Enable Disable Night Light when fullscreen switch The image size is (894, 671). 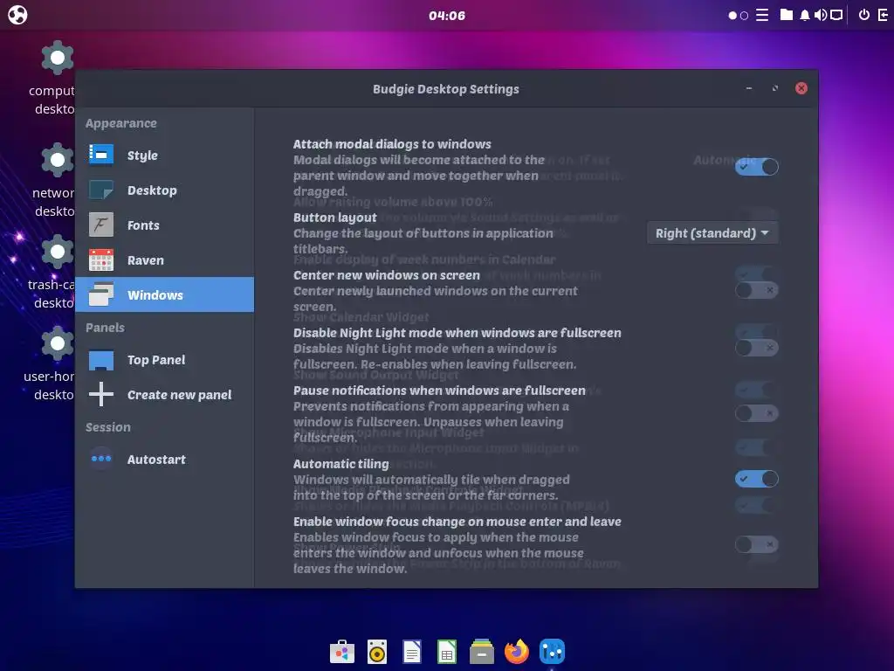click(757, 348)
